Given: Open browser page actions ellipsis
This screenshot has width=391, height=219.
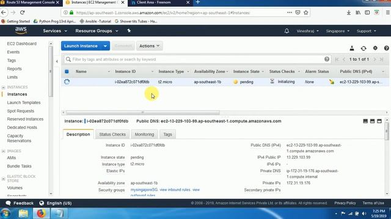Looking at the screenshot, I should pos(290,12).
